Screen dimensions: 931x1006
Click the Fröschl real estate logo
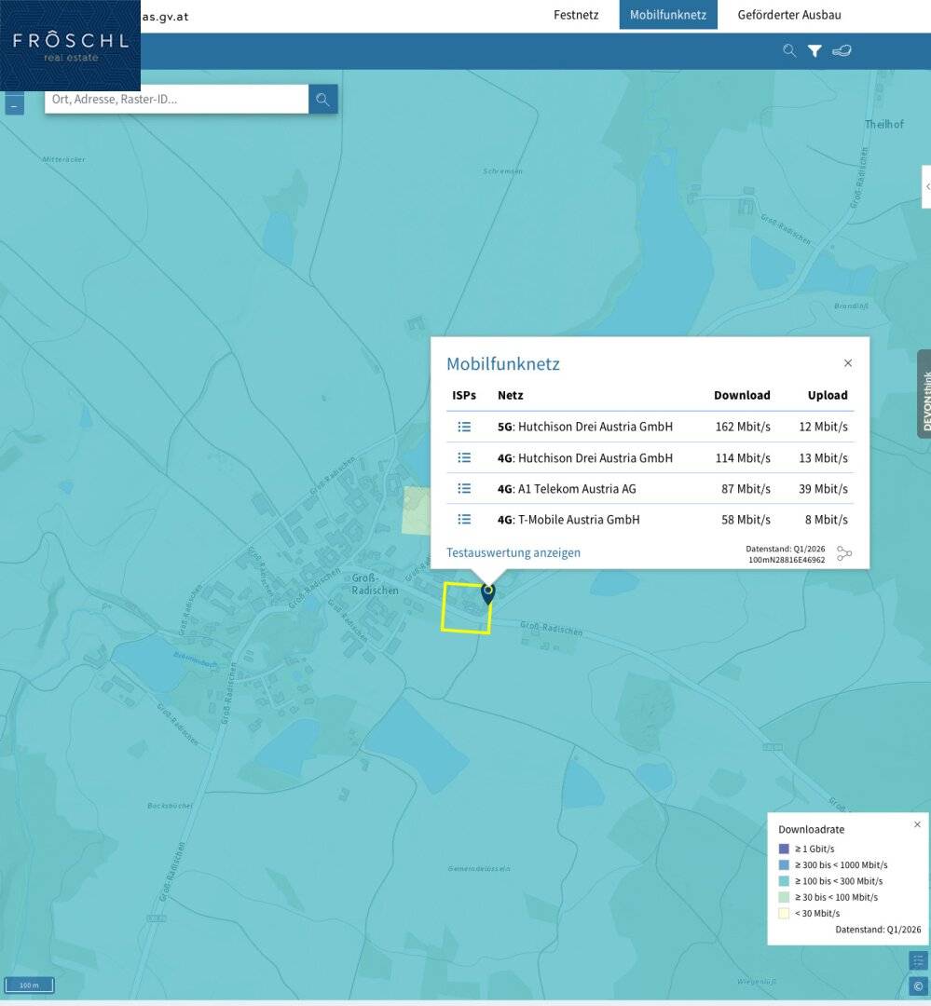70,46
